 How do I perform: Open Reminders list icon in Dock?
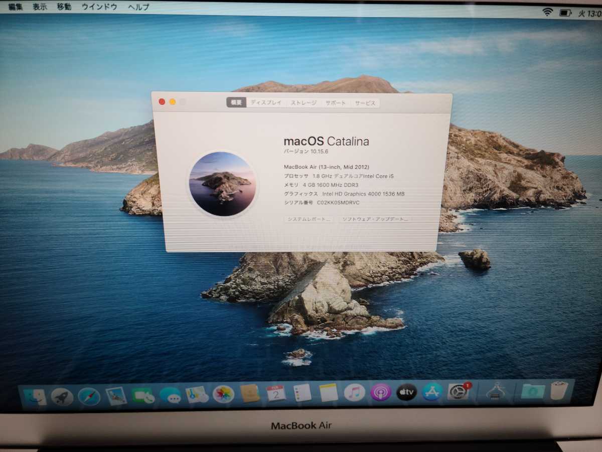[x=303, y=393]
